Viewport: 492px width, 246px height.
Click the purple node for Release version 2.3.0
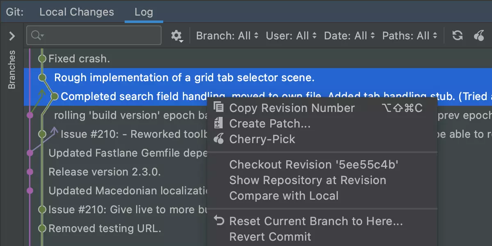30,172
